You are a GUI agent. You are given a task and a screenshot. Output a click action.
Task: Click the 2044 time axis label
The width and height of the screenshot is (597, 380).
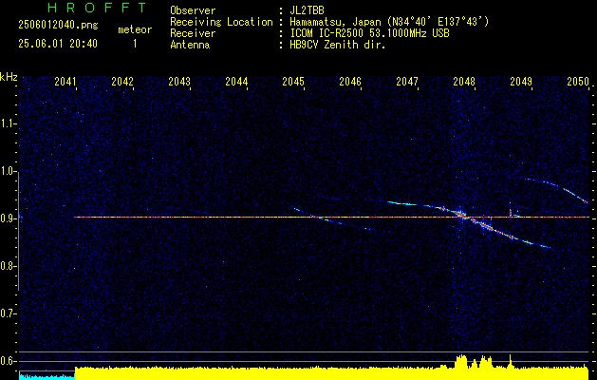point(236,82)
